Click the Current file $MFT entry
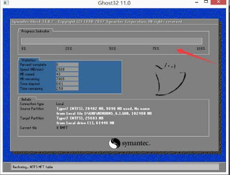This screenshot has height=175, width=230. pyautogui.click(x=62, y=128)
